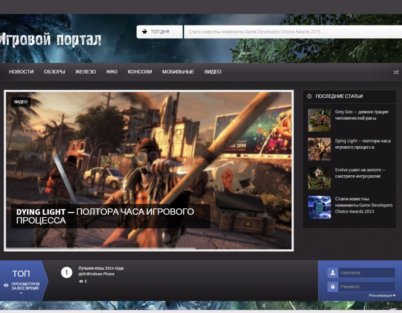
Task: Open the ММО menu
Action: 112,72
